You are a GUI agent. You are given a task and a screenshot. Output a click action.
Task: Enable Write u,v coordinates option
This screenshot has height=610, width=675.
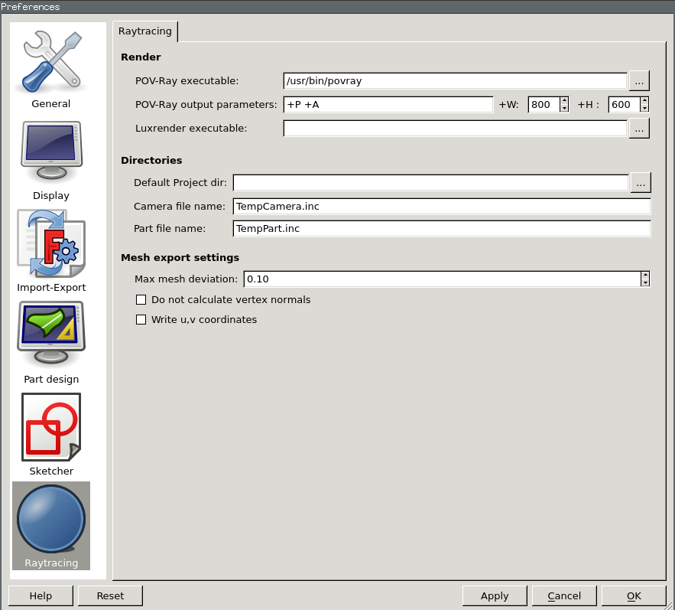tap(141, 320)
